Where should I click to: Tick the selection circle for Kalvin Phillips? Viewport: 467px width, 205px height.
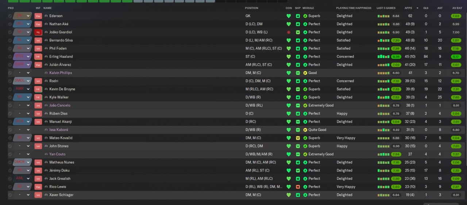(10, 73)
